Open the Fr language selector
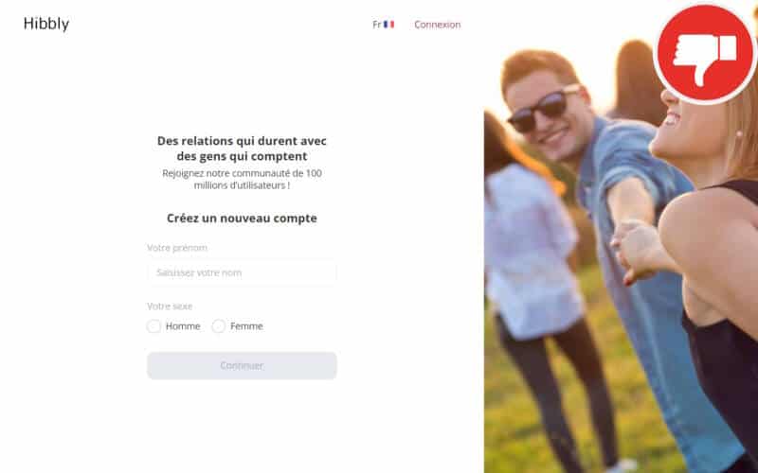Image resolution: width=758 pixels, height=473 pixels. tap(384, 25)
